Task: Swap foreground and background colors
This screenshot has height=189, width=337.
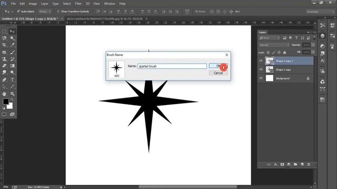Action: coord(12,99)
